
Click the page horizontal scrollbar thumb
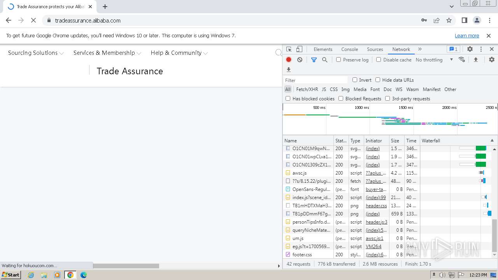(126, 266)
